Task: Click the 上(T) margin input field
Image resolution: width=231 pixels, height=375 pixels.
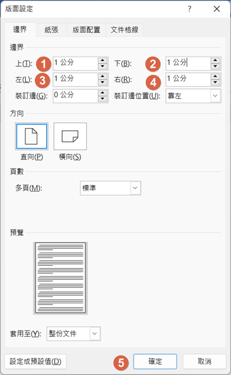Action: click(75, 63)
